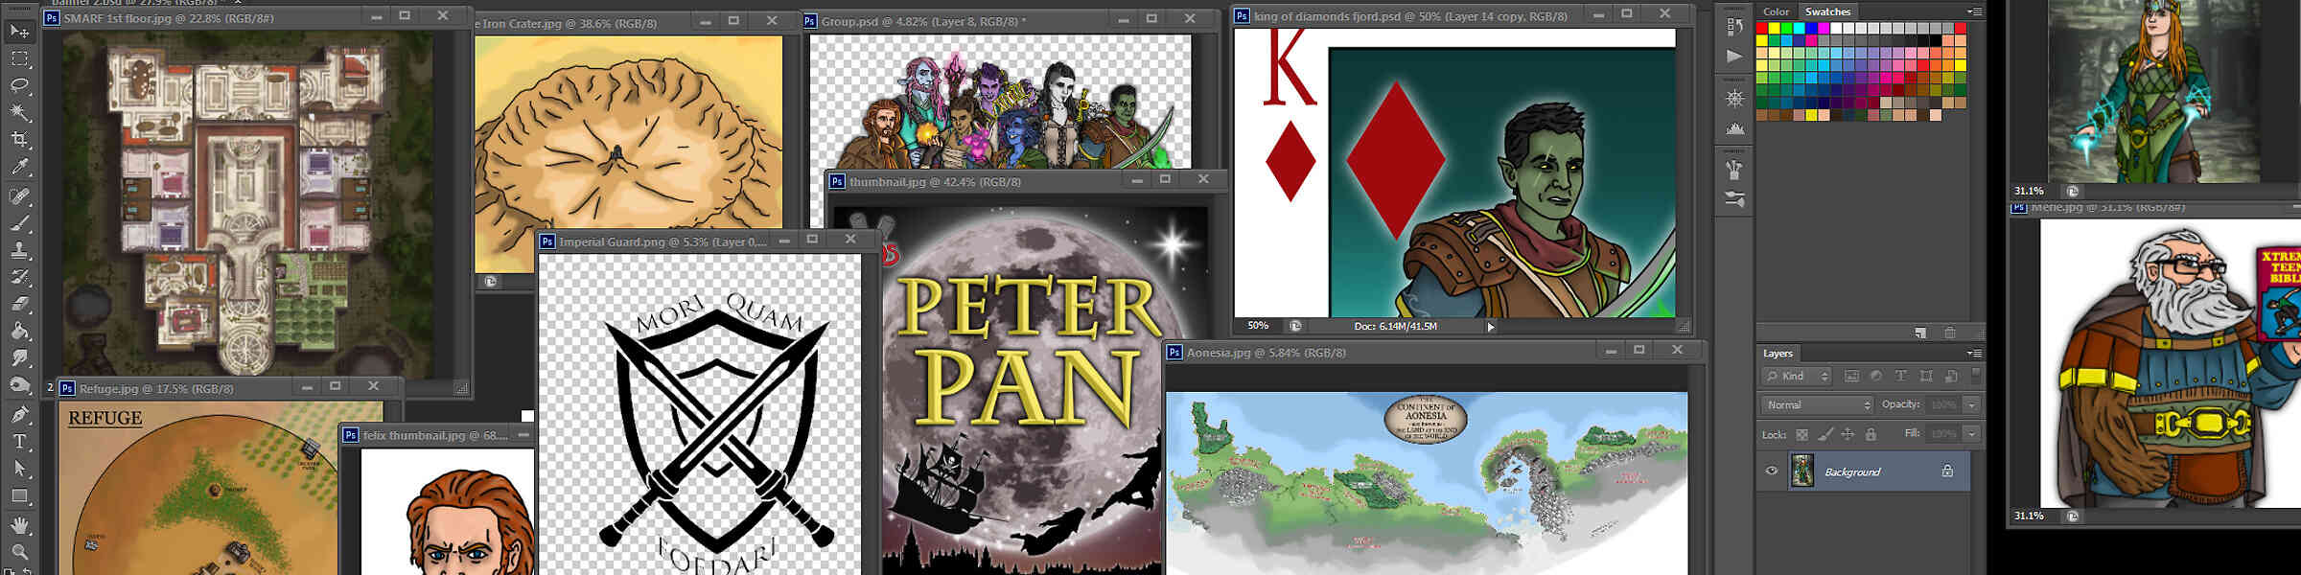
Task: Select the Move tool
Action: (x=19, y=32)
